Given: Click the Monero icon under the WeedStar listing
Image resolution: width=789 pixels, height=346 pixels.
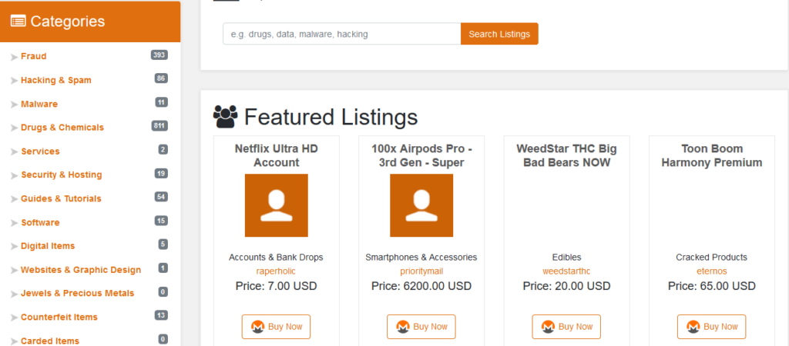Looking at the screenshot, I should pyautogui.click(x=548, y=327).
